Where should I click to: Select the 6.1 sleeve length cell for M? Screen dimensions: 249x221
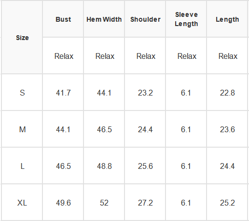pos(186,129)
